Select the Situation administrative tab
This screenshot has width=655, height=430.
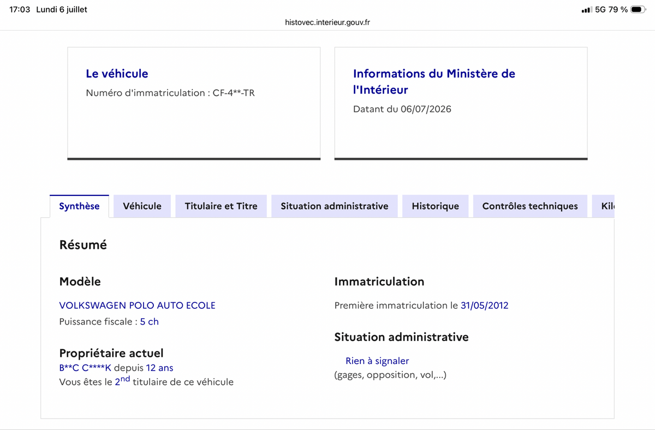tap(335, 206)
